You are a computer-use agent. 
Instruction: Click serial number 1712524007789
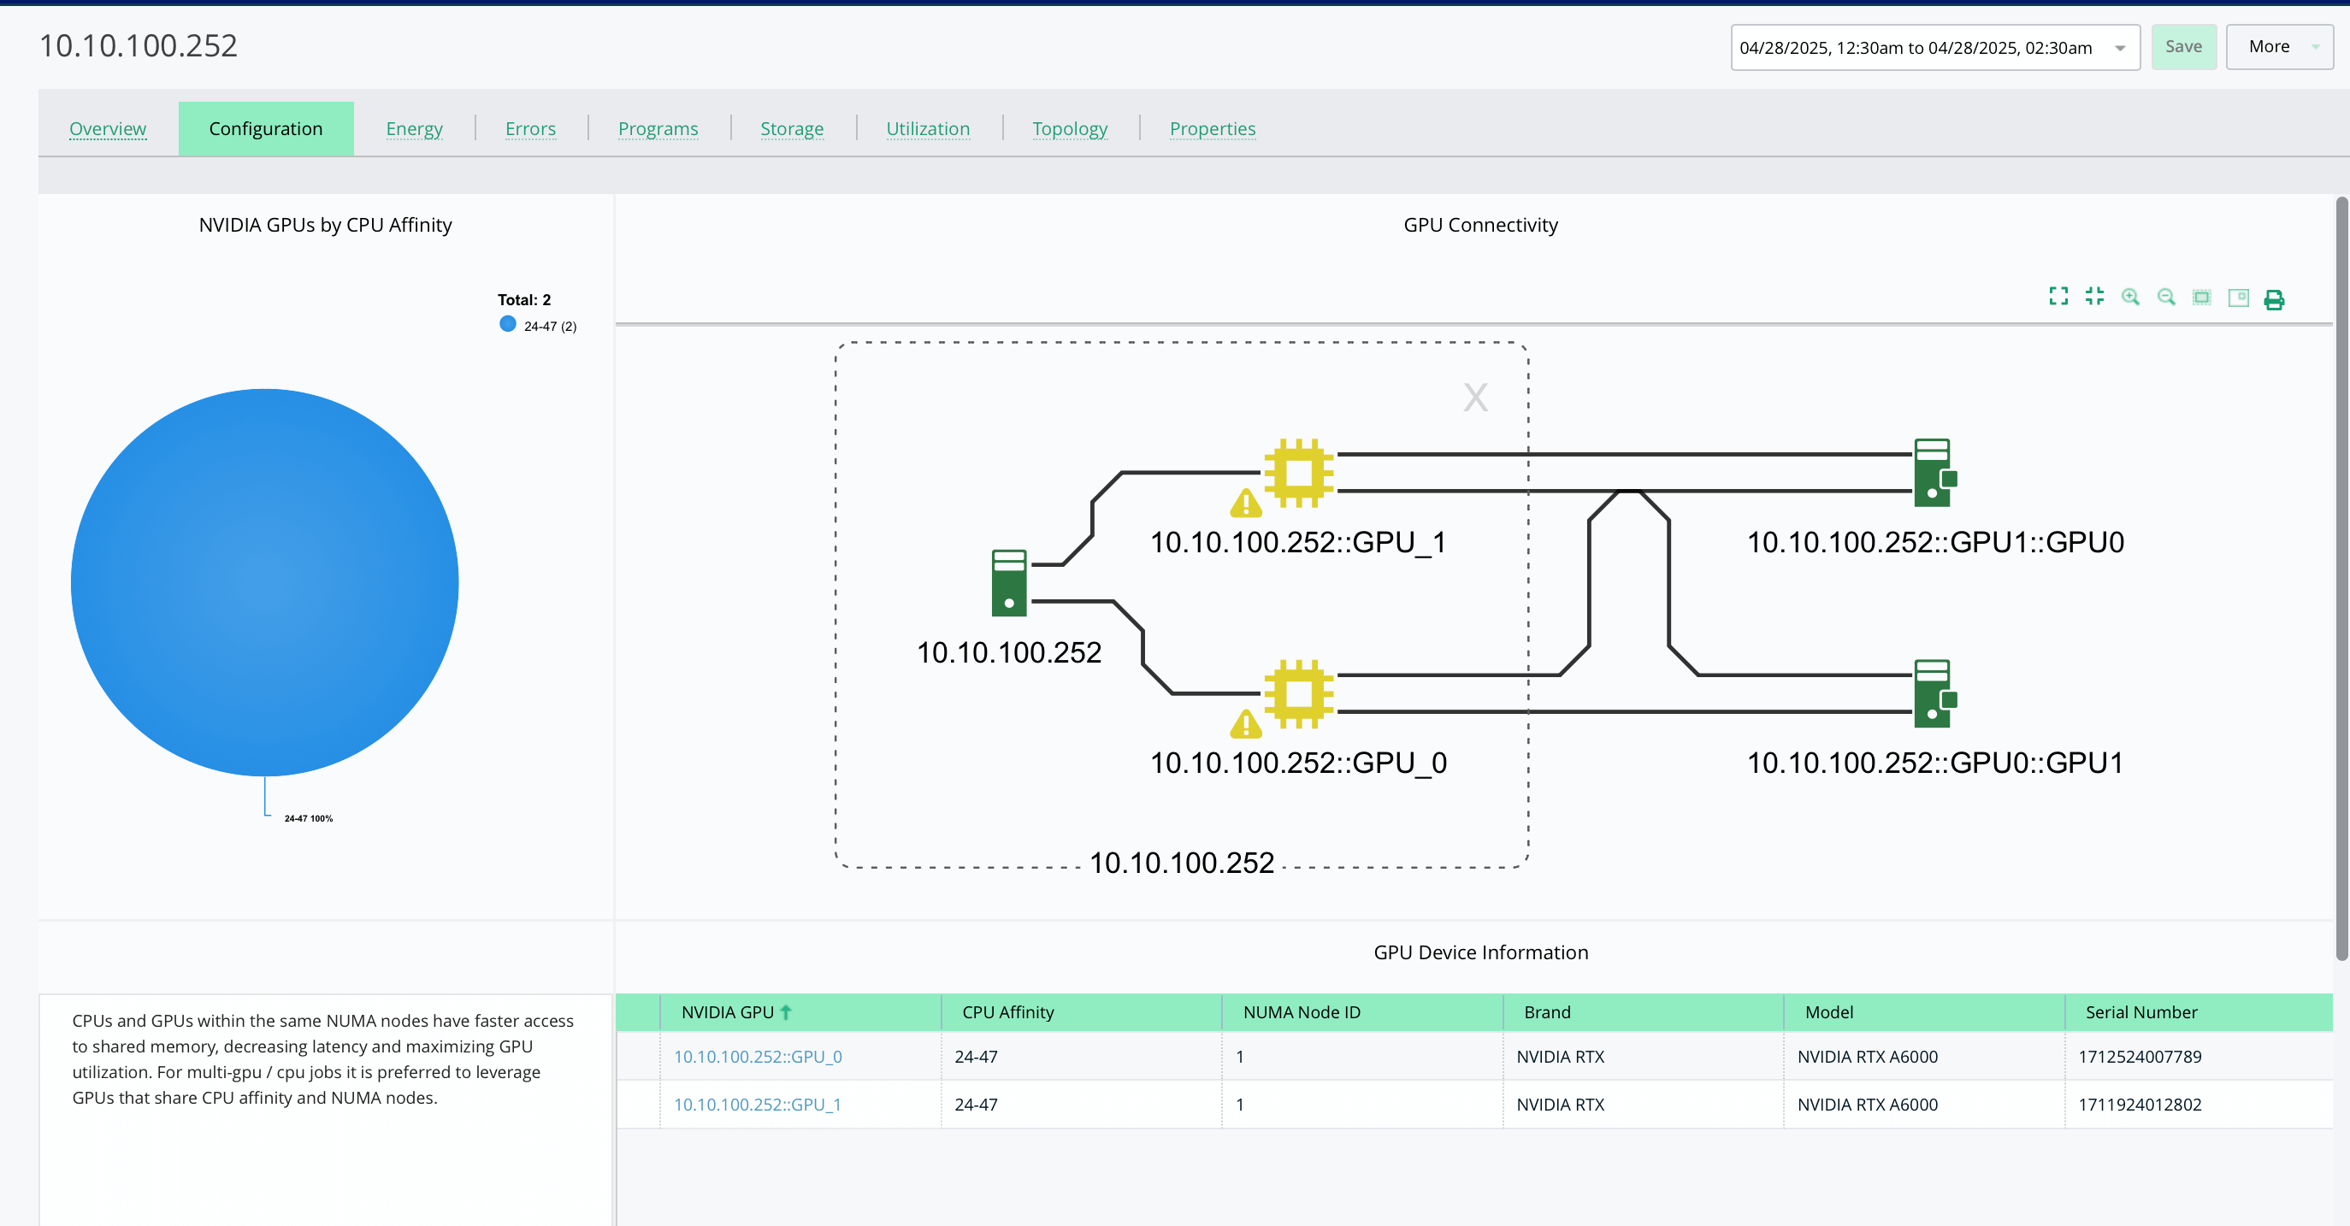point(2140,1057)
